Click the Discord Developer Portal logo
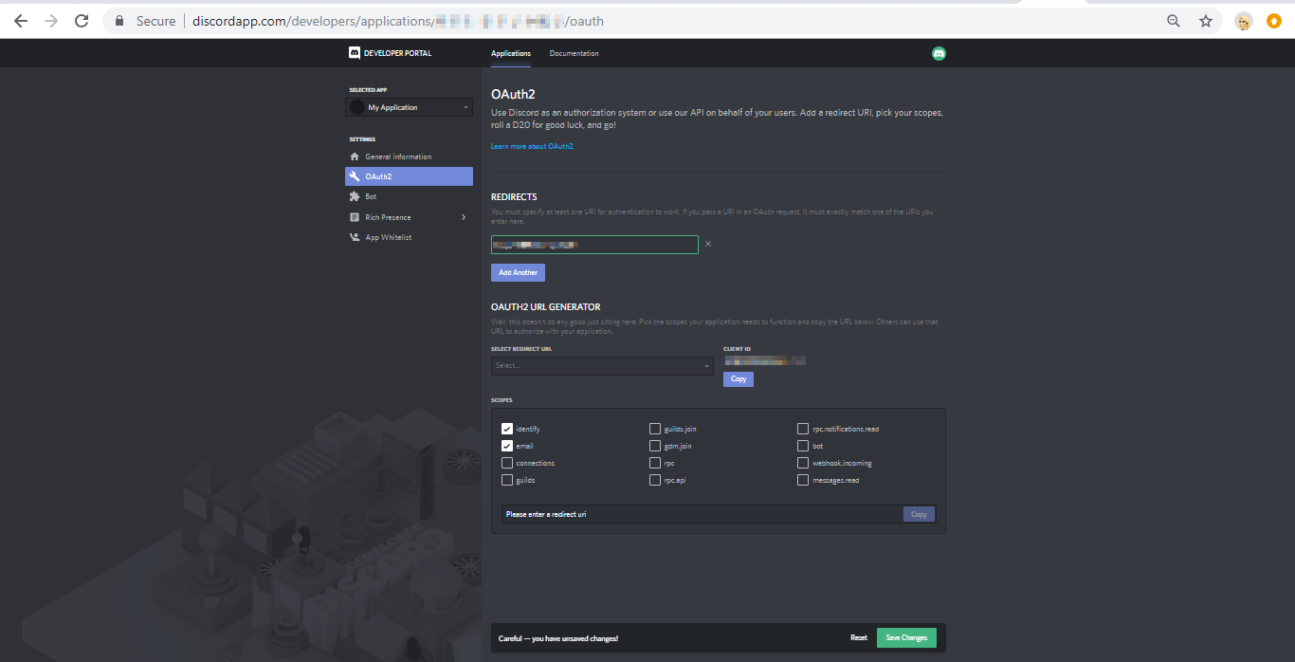 390,53
